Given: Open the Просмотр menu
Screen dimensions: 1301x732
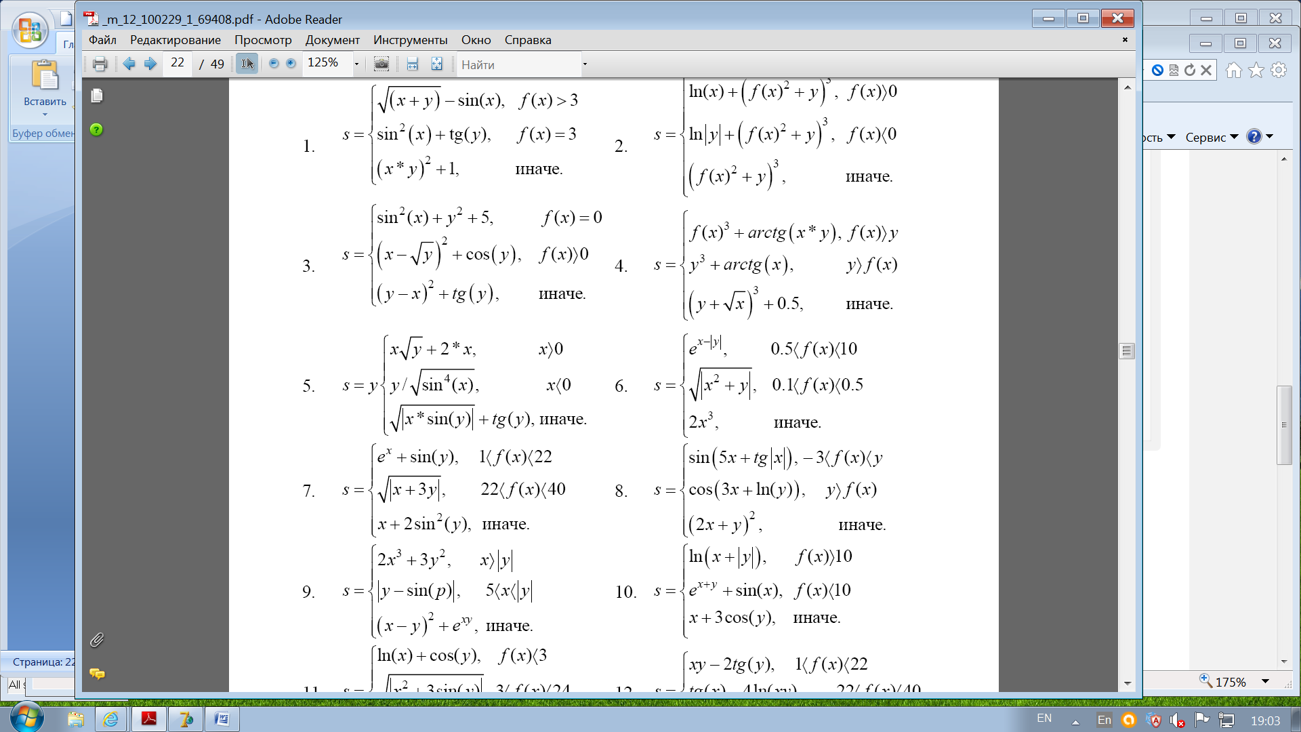Looking at the screenshot, I should pos(263,40).
